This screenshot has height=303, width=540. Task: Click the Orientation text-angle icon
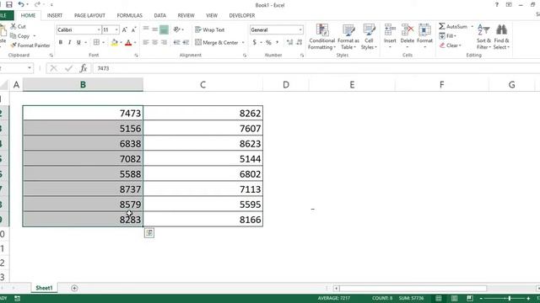tap(176, 29)
